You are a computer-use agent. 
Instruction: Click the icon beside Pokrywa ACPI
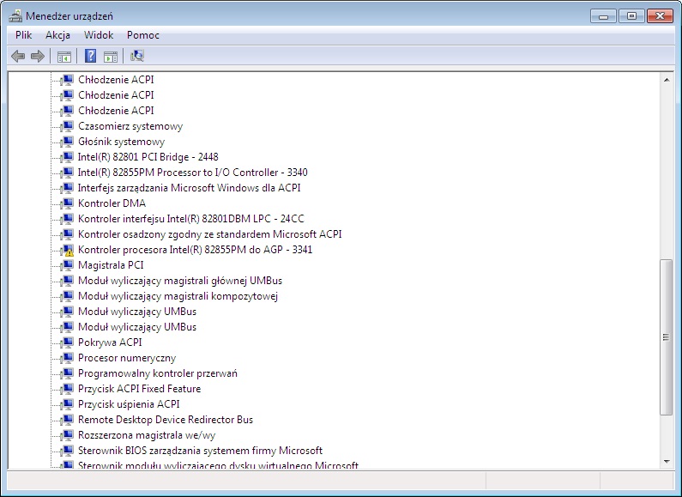pyautogui.click(x=68, y=342)
